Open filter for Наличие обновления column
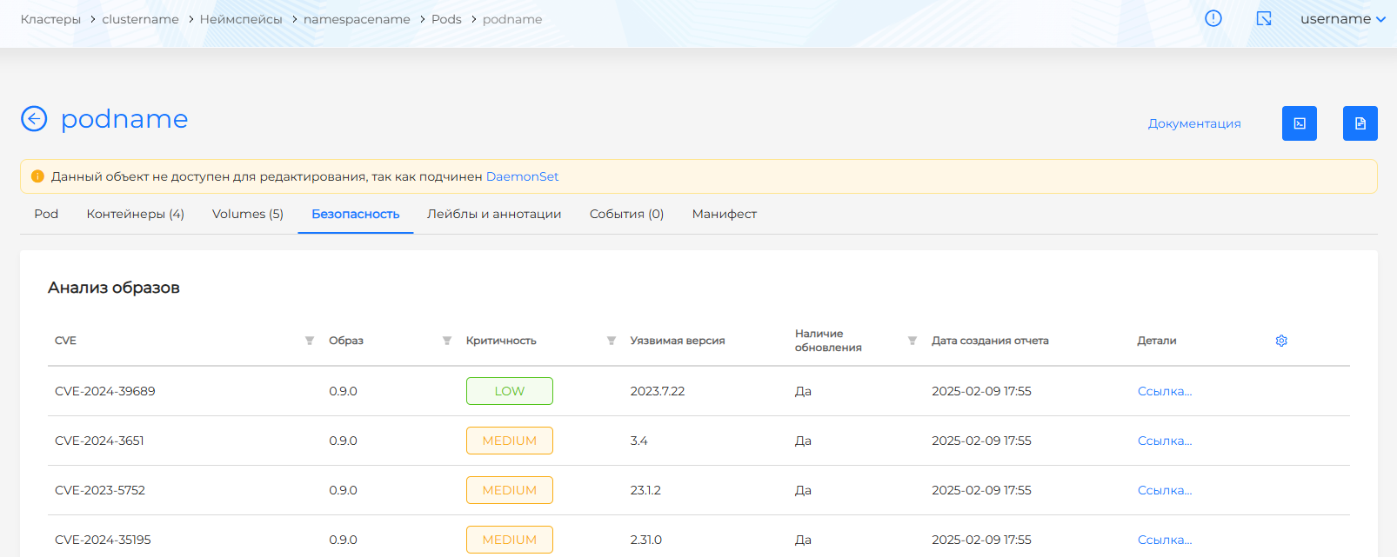The height and width of the screenshot is (557, 1397). point(912,341)
